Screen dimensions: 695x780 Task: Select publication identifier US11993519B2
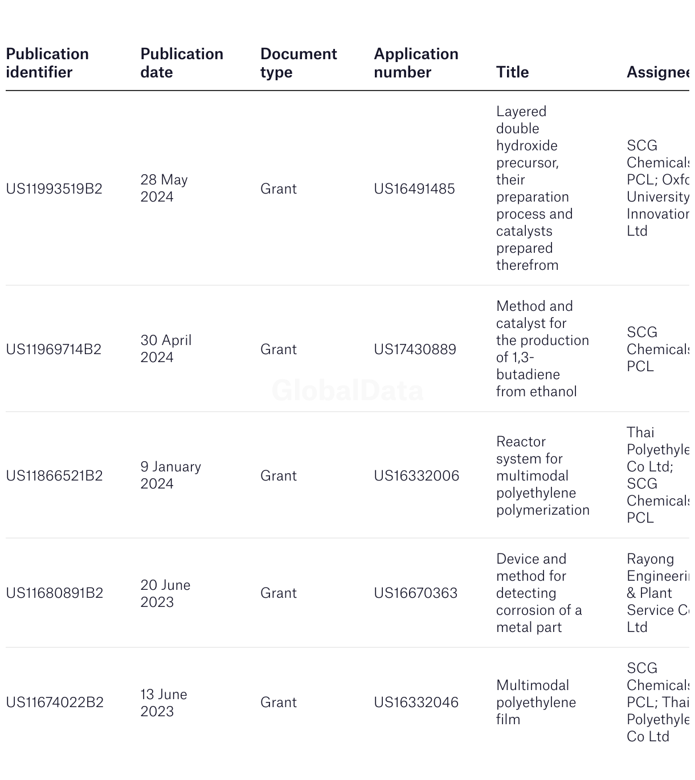pos(54,188)
